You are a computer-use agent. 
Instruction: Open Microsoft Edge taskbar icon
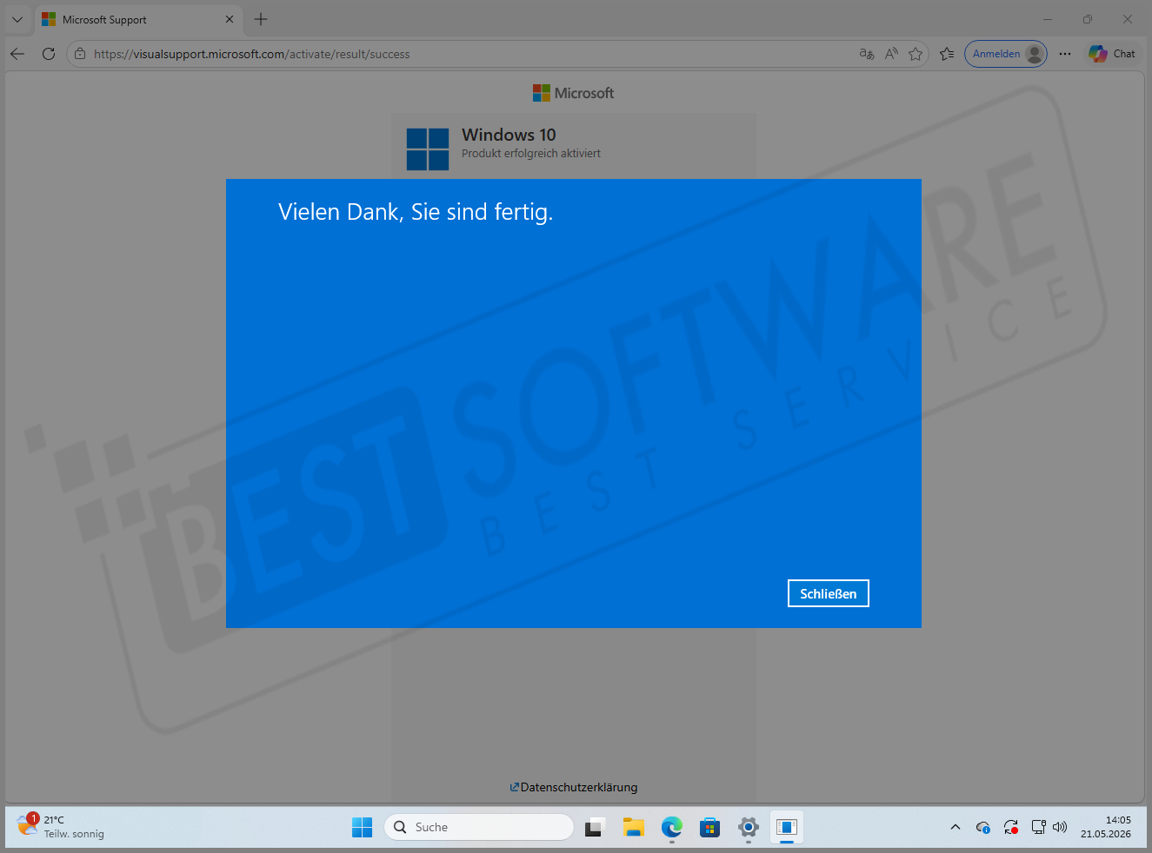pyautogui.click(x=672, y=827)
